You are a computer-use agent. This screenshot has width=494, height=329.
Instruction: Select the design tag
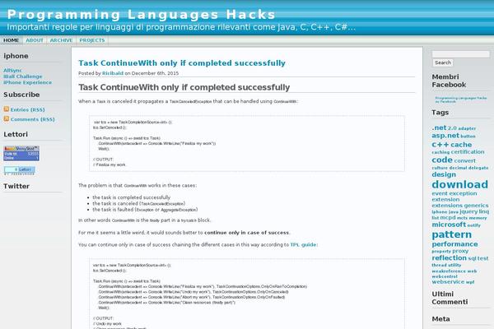pyautogui.click(x=444, y=174)
